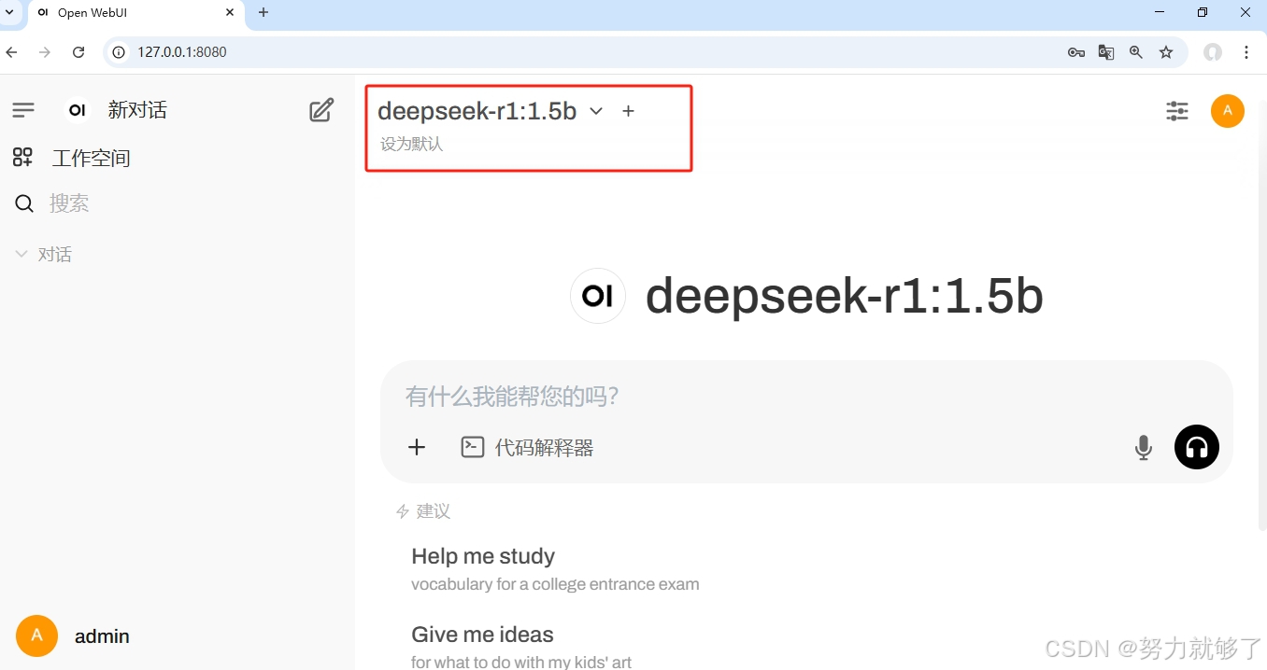Viewport: 1267px width, 670px height.
Task: Select the Open WebUI browser tab
Action: tap(135, 13)
